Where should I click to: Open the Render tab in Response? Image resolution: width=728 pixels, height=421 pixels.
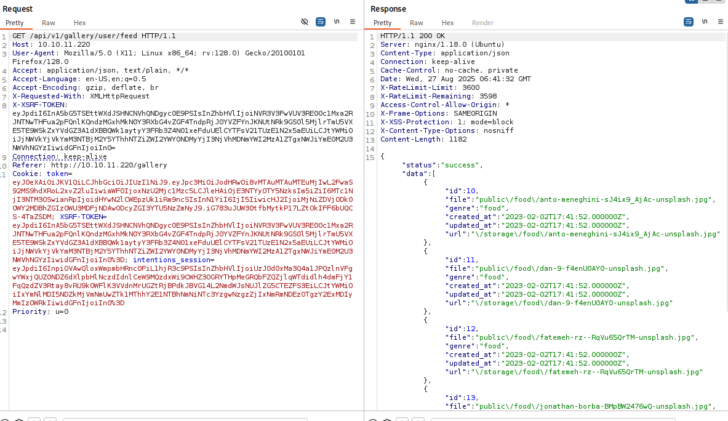(482, 23)
